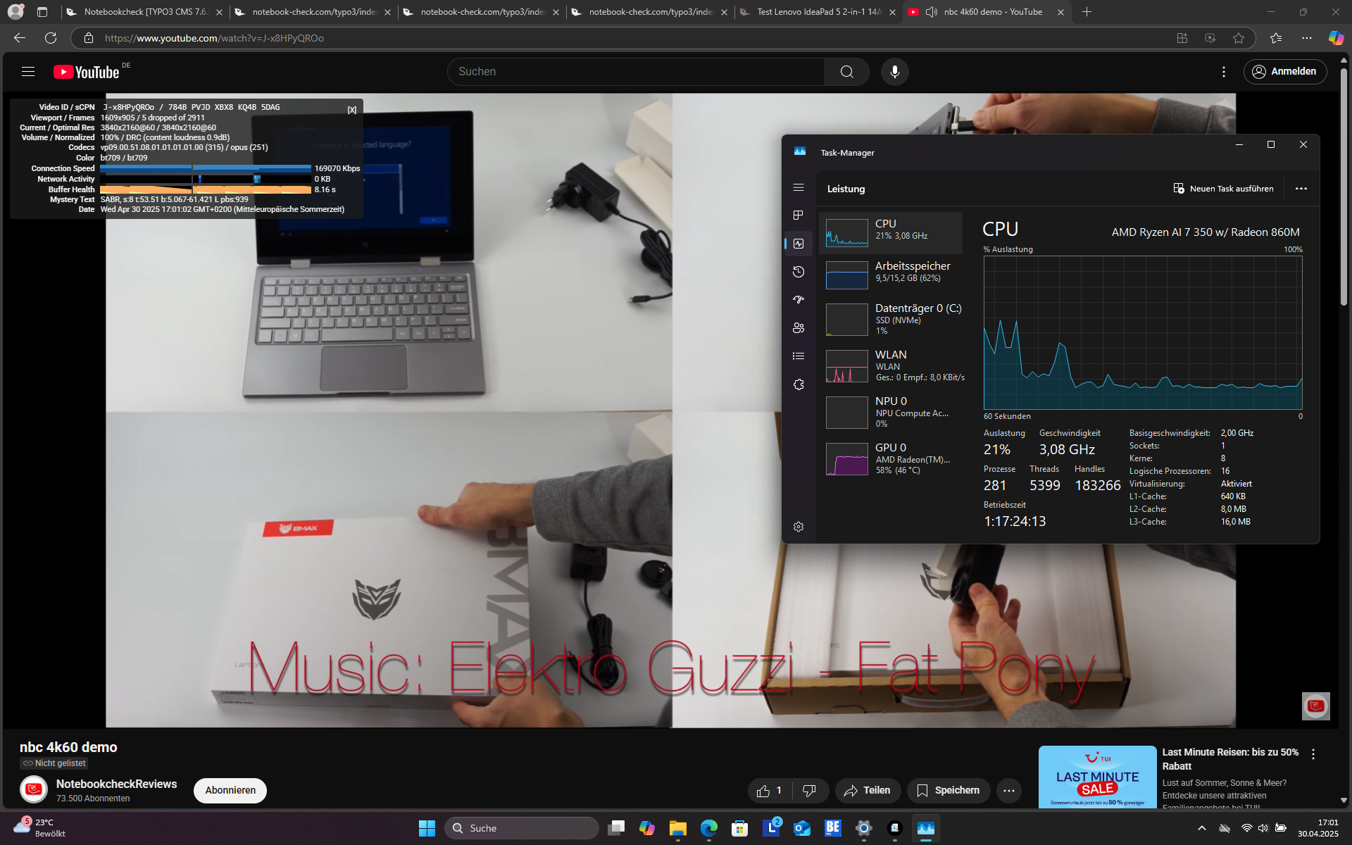Image resolution: width=1352 pixels, height=845 pixels.
Task: Open the Favorites list toolbar icon
Action: pyautogui.click(x=1275, y=38)
